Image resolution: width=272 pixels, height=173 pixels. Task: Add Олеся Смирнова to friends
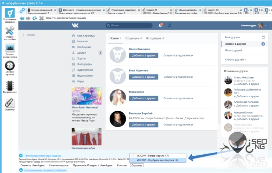coord(144,55)
